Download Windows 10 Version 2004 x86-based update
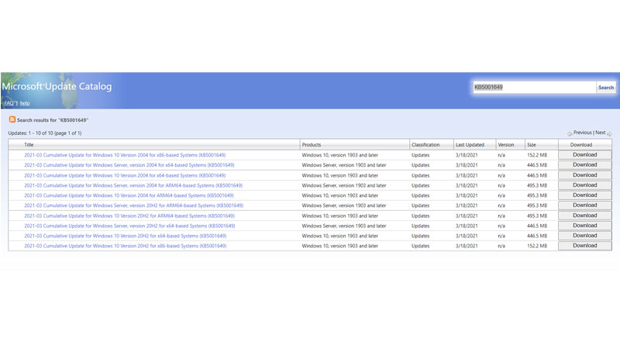The image size is (620, 349). tap(585, 154)
